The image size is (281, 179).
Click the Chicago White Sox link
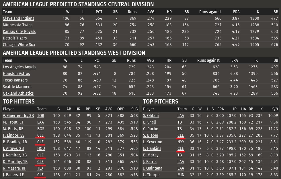[x=19, y=45]
